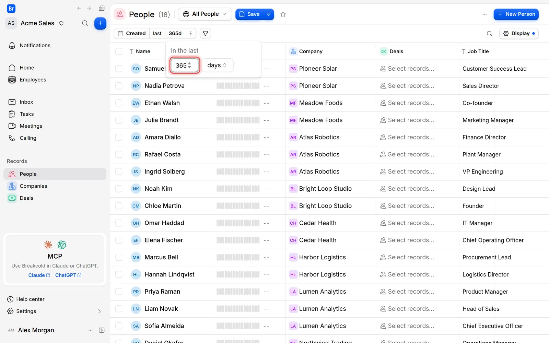Open the Companies records list
This screenshot has width=549, height=343.
point(55,186)
